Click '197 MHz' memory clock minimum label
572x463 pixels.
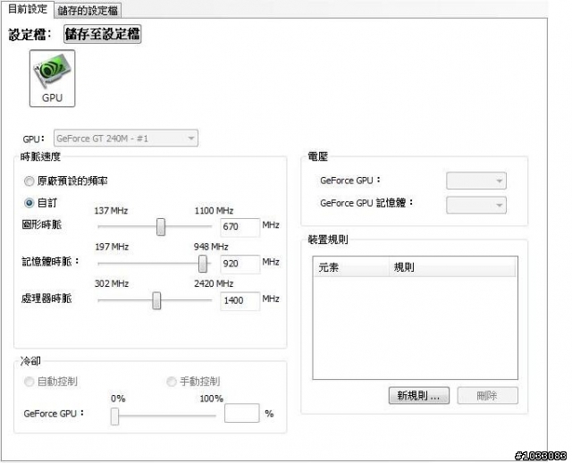point(112,247)
